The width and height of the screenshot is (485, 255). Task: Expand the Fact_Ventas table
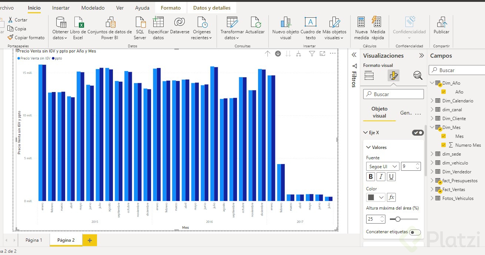tap(432, 189)
